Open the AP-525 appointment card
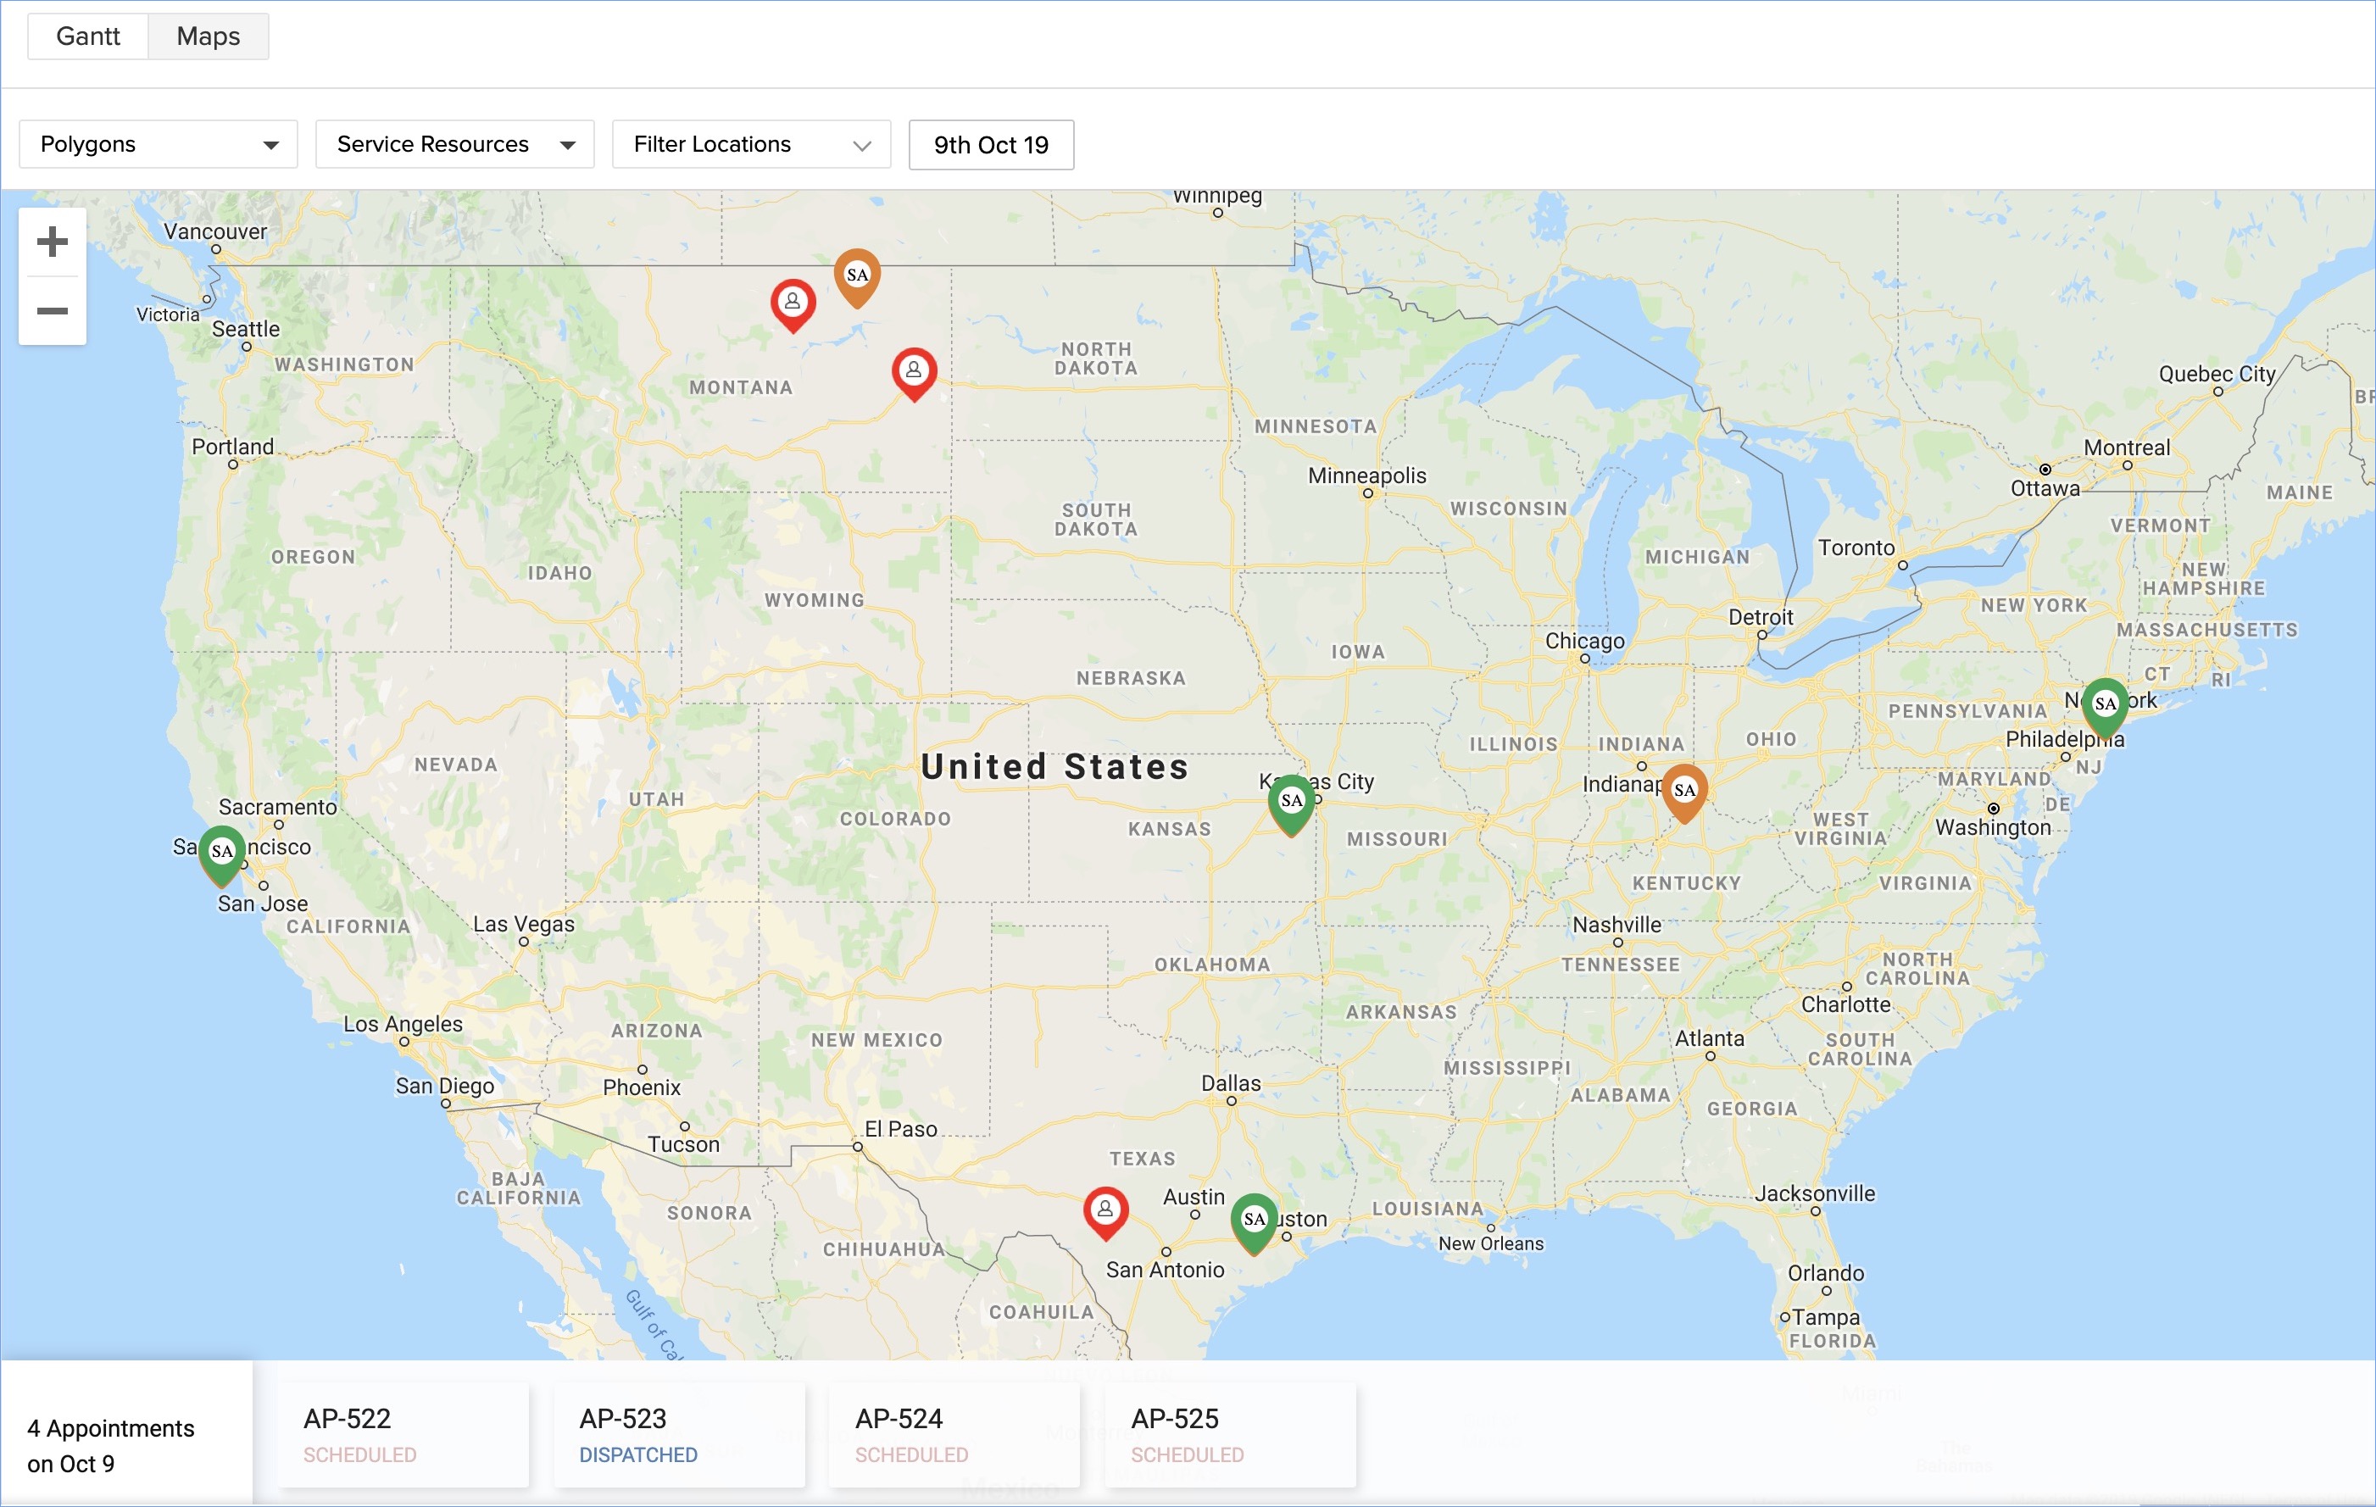Image resolution: width=2376 pixels, height=1507 pixels. (1229, 1435)
